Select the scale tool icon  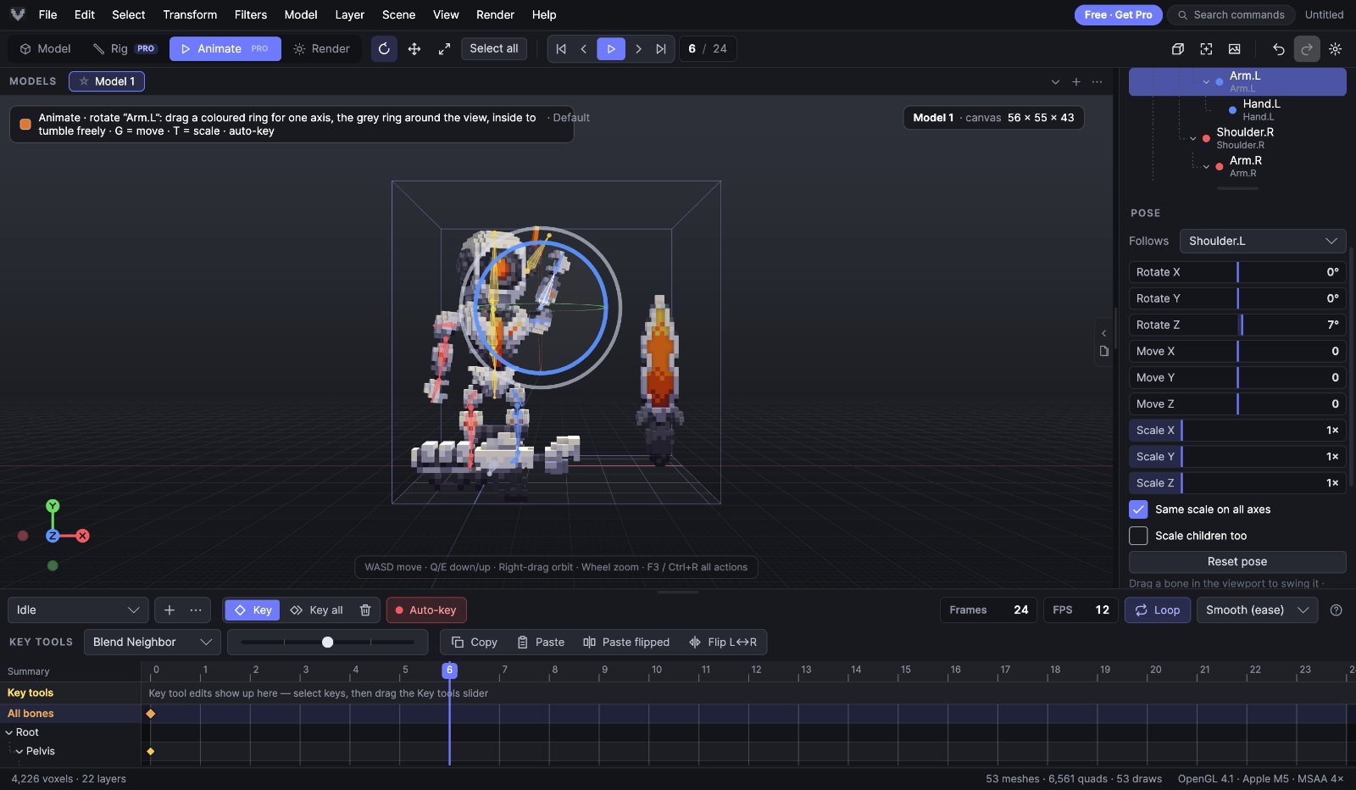(444, 49)
